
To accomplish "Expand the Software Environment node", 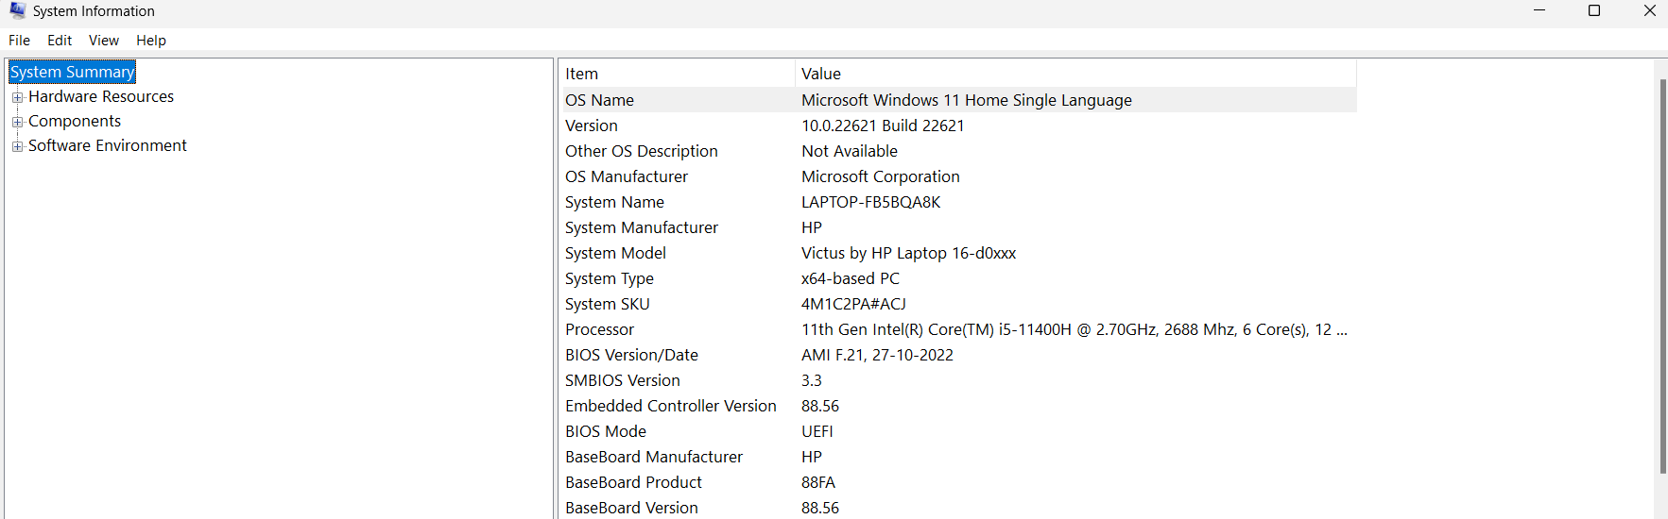I will click(17, 146).
